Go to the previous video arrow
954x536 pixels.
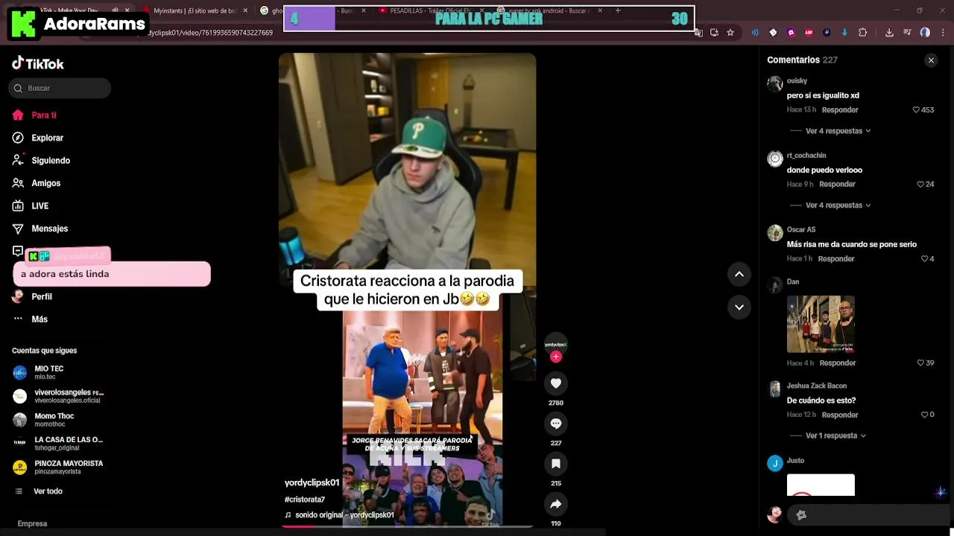click(739, 275)
